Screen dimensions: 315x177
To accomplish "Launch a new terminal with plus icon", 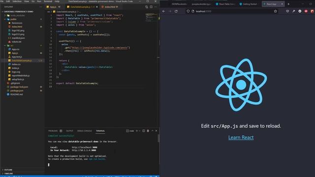I will [x=137, y=131].
